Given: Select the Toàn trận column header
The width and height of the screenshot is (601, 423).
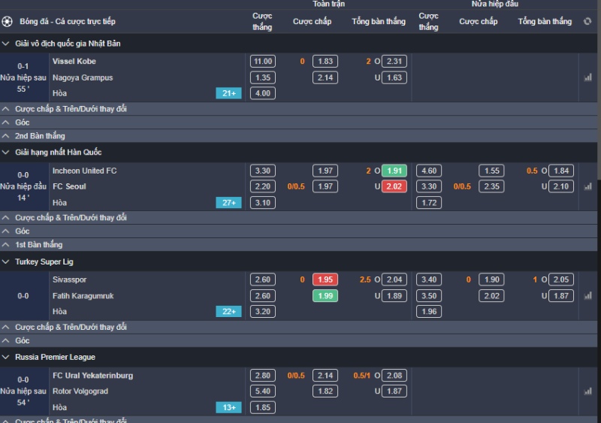Looking at the screenshot, I should (x=328, y=5).
